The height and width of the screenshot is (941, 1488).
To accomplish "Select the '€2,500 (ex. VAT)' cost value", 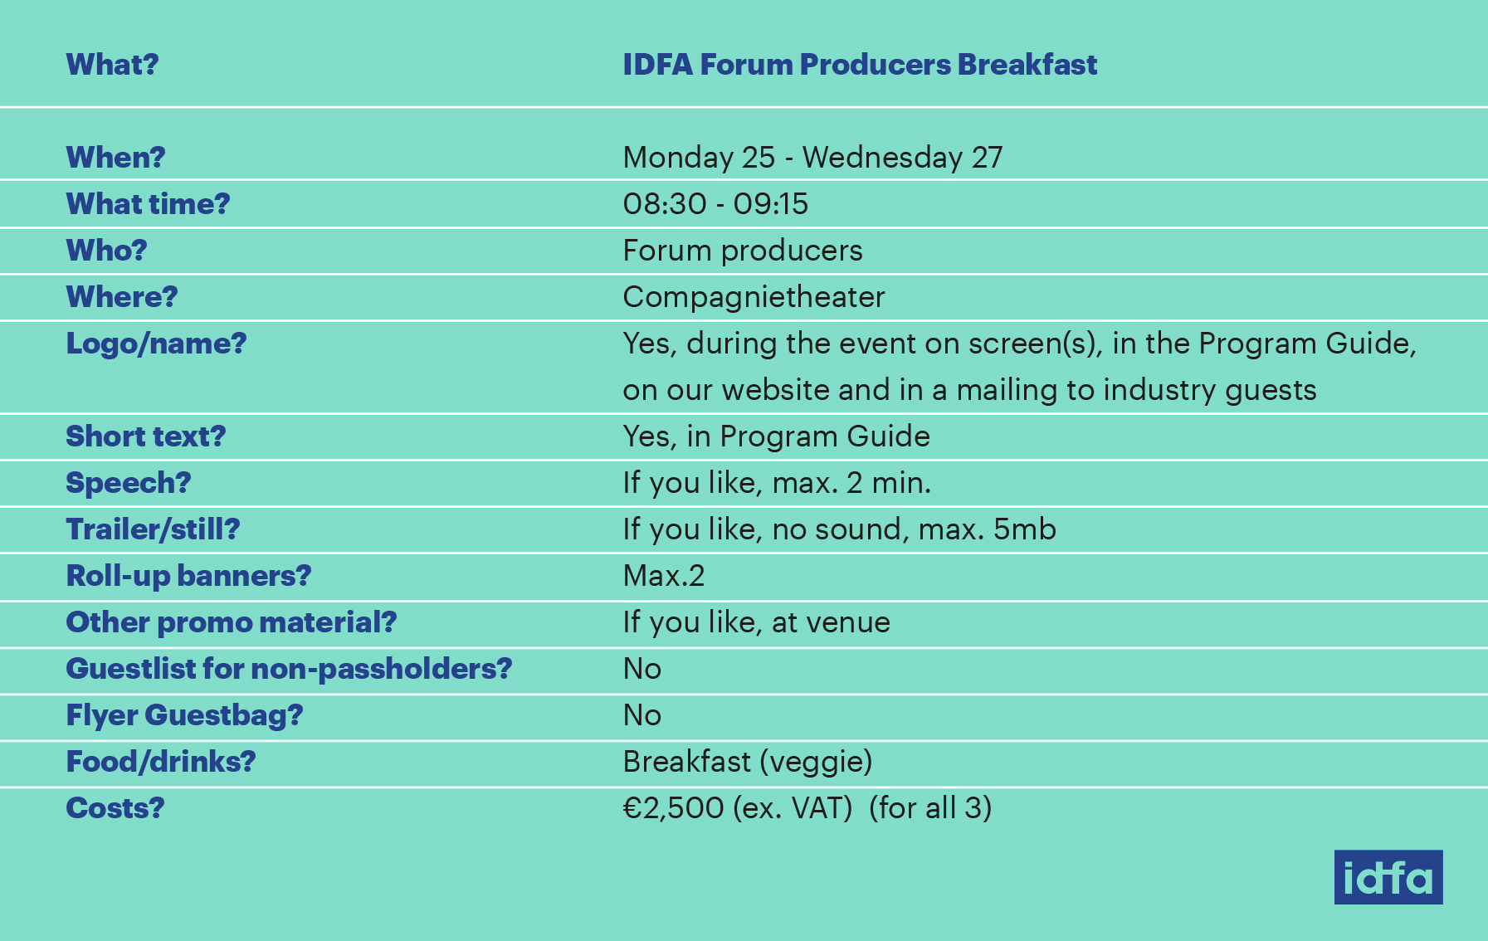I will (x=738, y=808).
